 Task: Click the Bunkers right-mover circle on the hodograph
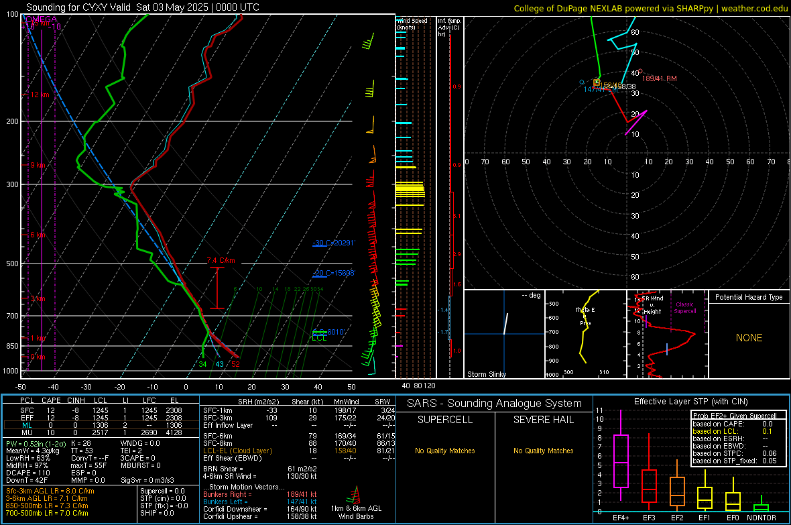(x=640, y=72)
